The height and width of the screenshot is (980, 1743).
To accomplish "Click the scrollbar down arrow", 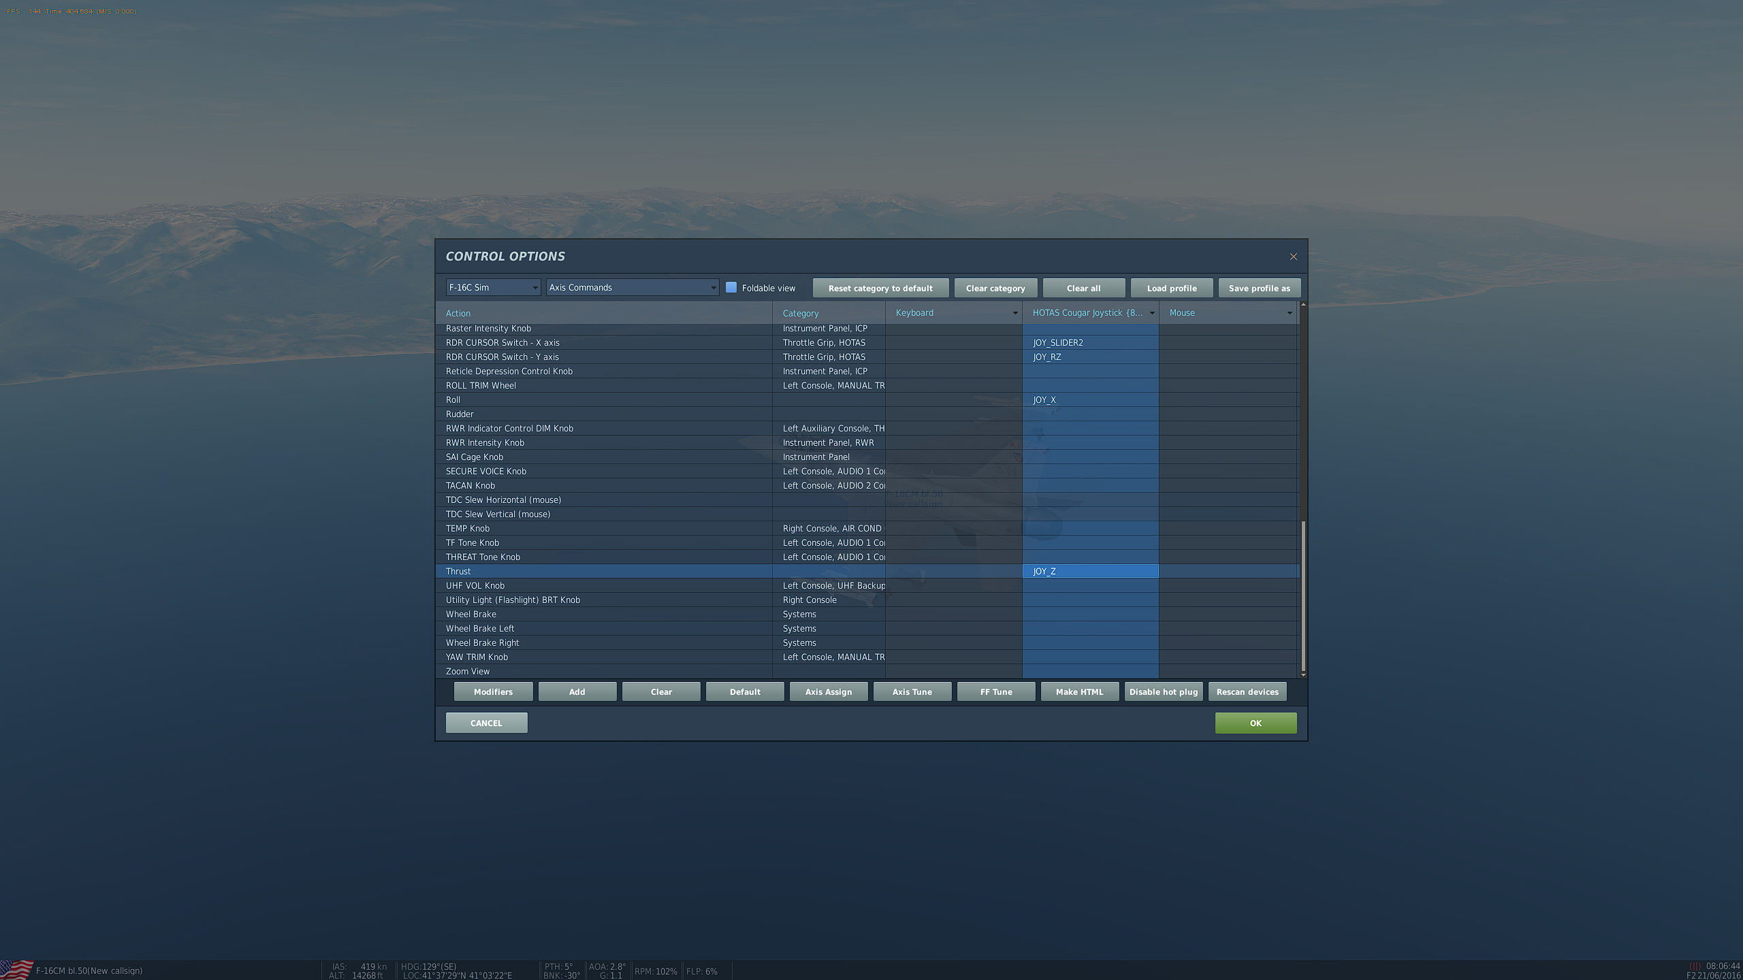I will (1303, 675).
